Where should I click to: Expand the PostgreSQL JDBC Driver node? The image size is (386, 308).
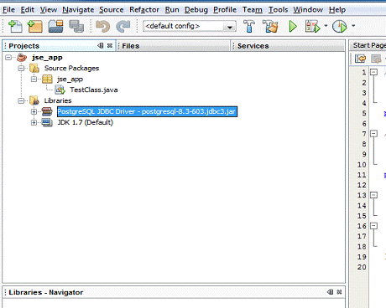tap(34, 112)
